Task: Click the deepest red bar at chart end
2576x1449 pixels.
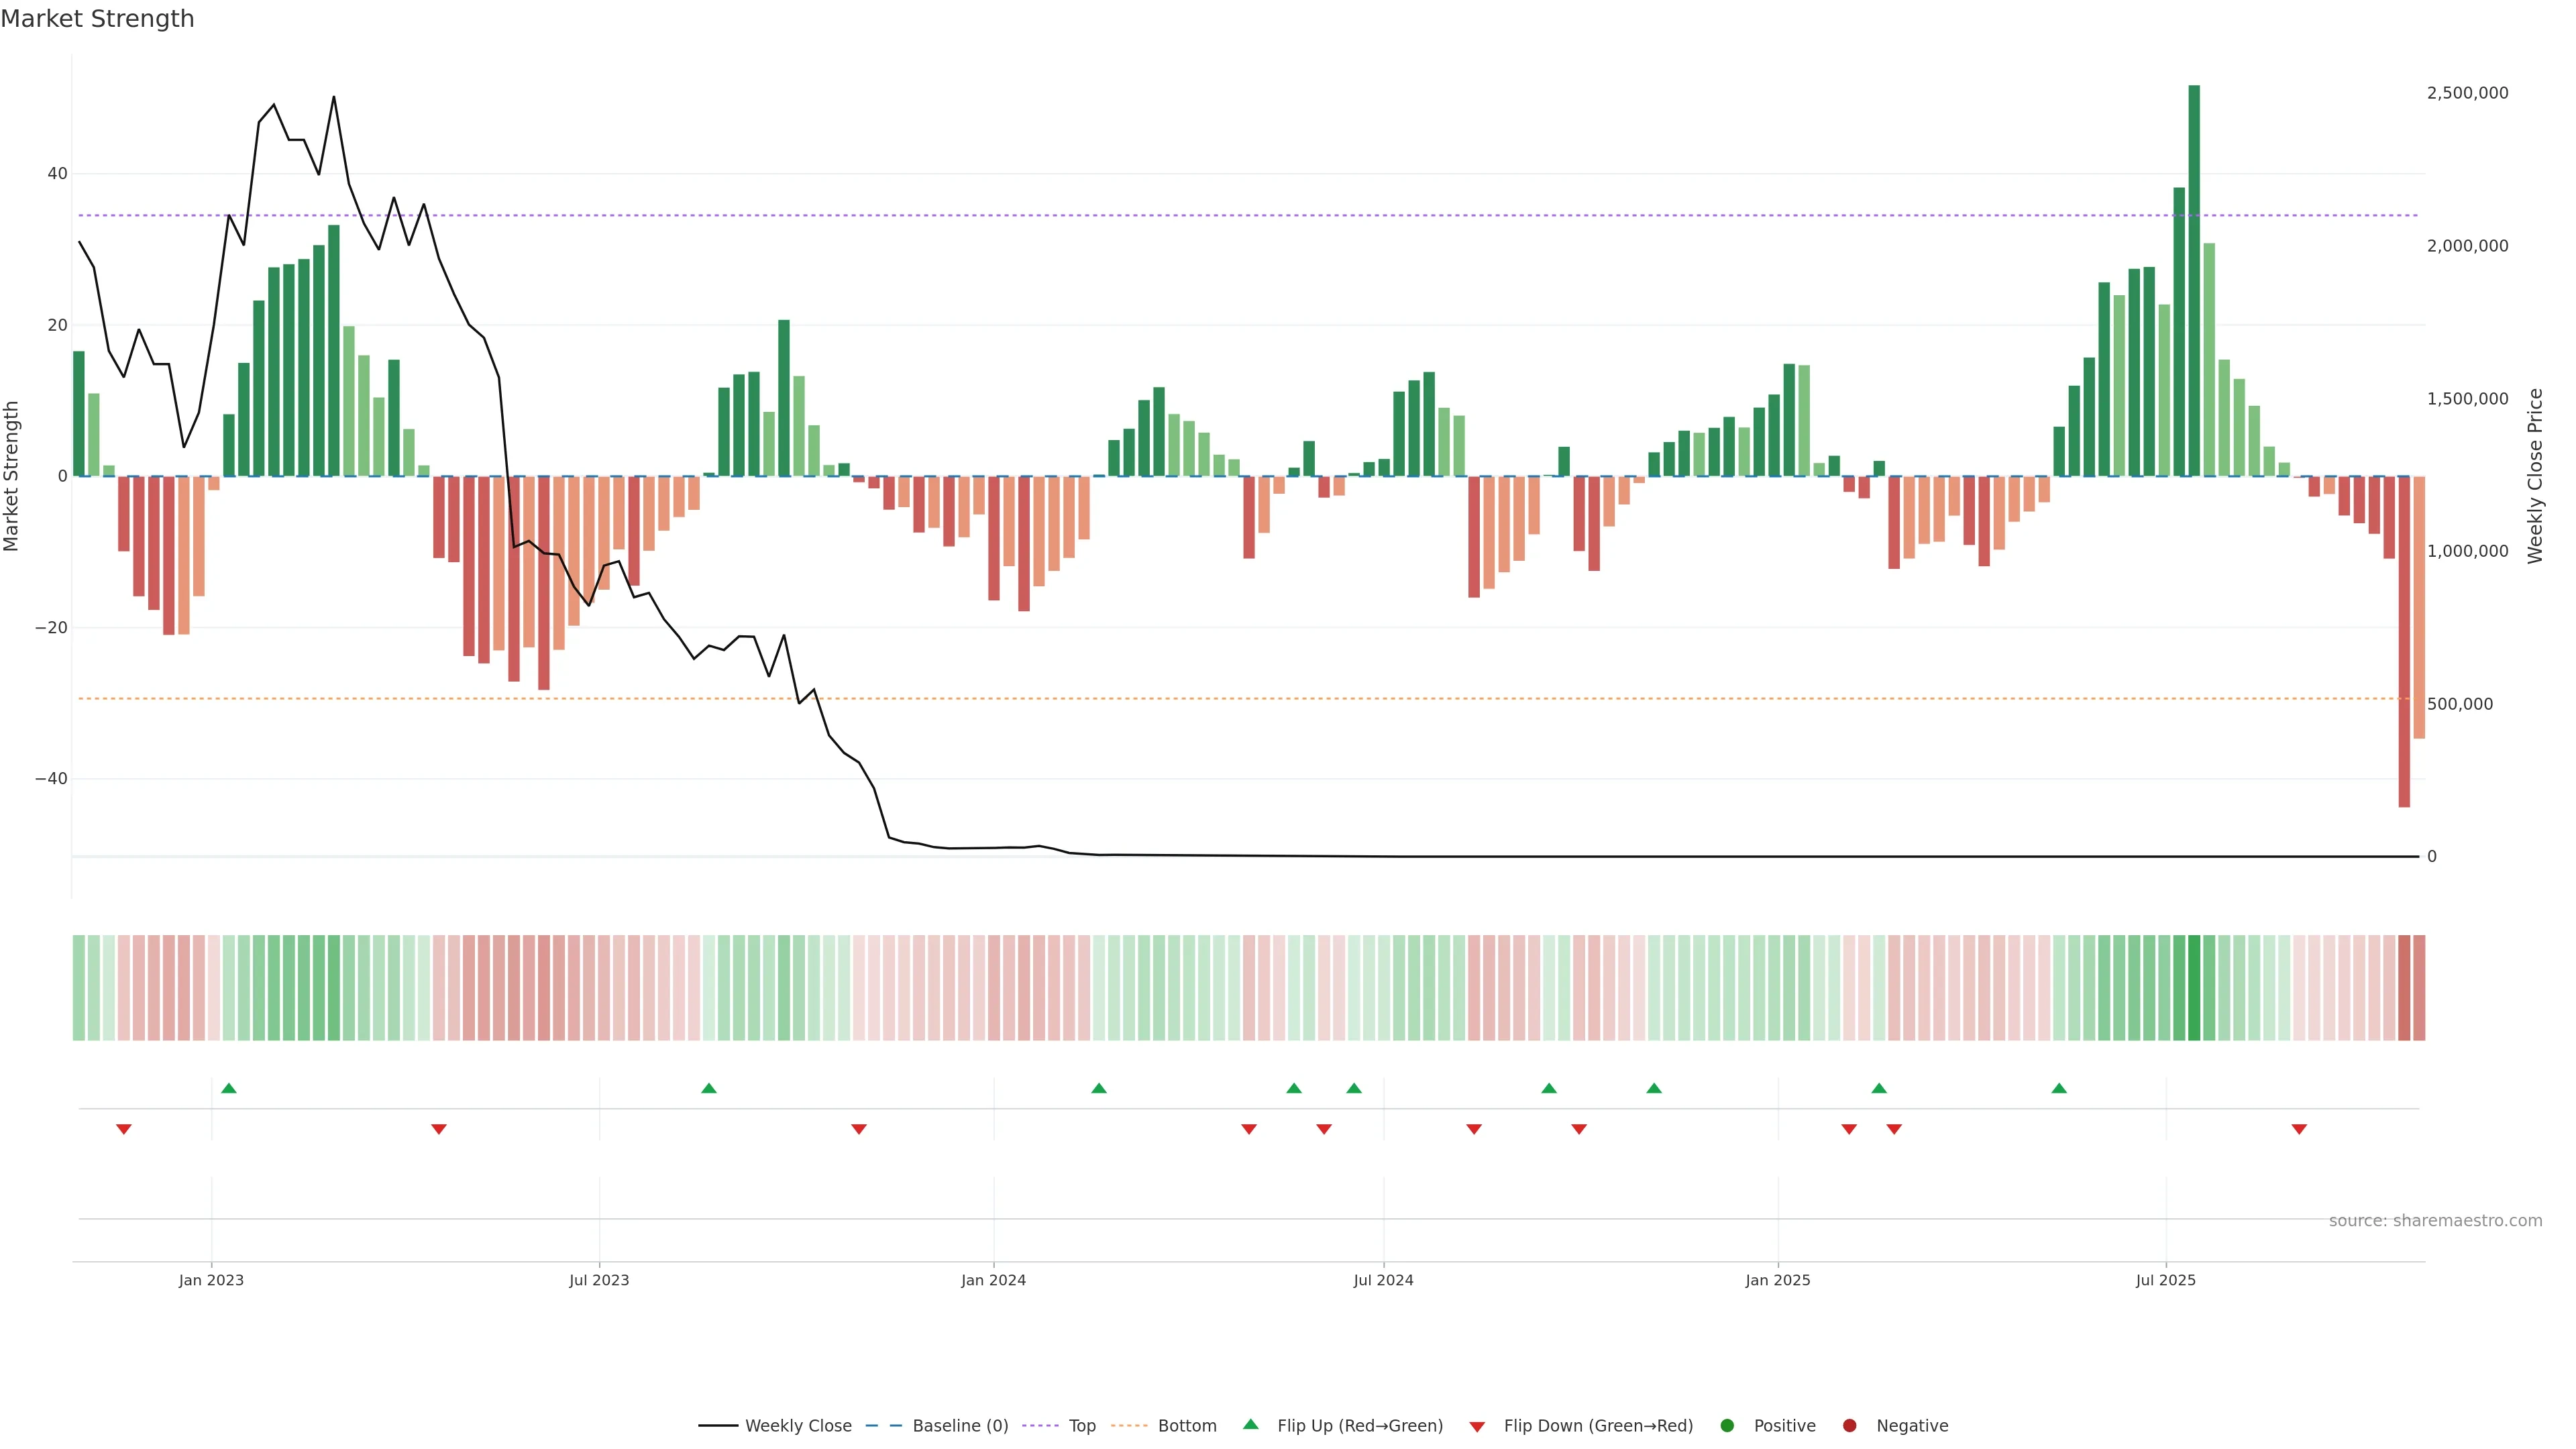Action: pos(2404,640)
